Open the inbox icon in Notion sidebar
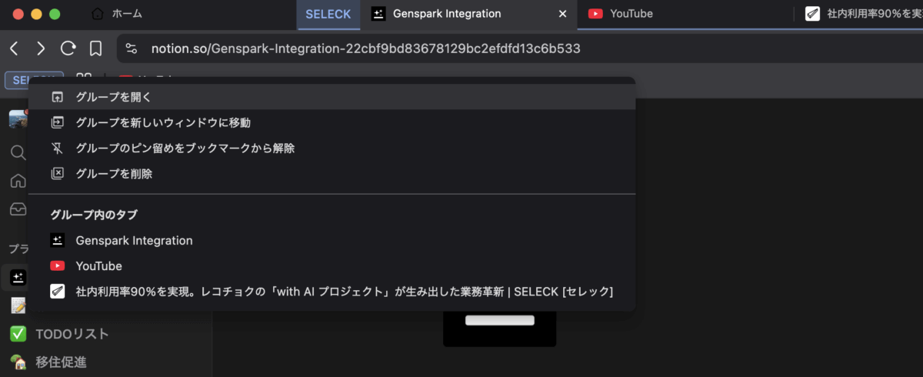 (x=18, y=209)
